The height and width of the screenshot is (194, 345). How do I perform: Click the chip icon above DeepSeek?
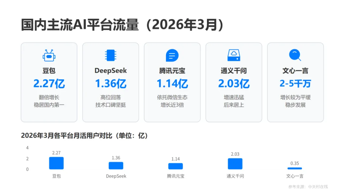coord(111,55)
